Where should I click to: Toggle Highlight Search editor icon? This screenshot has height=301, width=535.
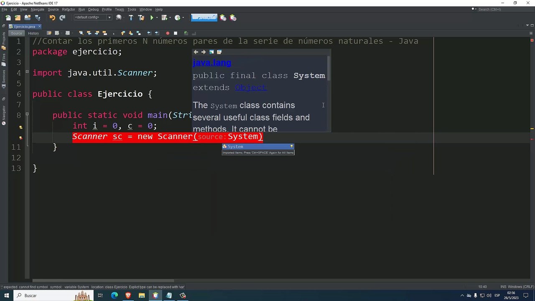[105, 33]
